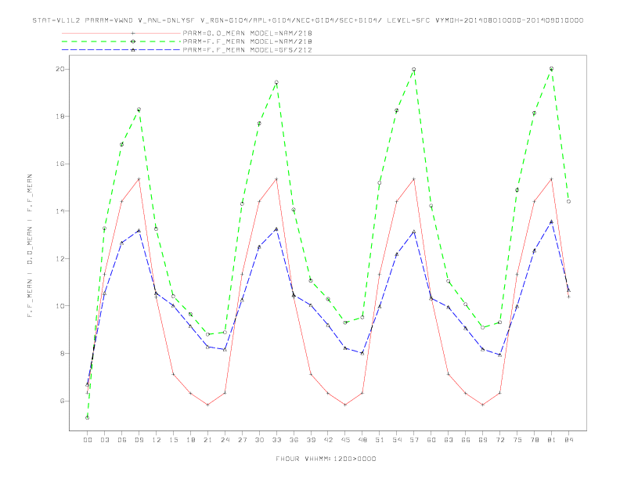
Task: Select legend entry PARM=F.F_MEAN MODEL=NAM/218
Action: (x=247, y=41)
